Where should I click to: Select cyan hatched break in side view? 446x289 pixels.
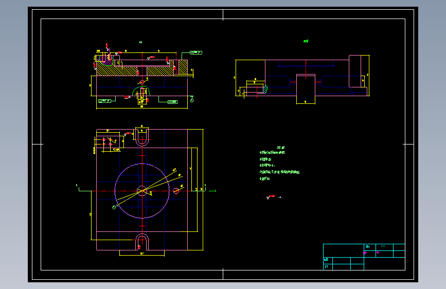coord(265,89)
